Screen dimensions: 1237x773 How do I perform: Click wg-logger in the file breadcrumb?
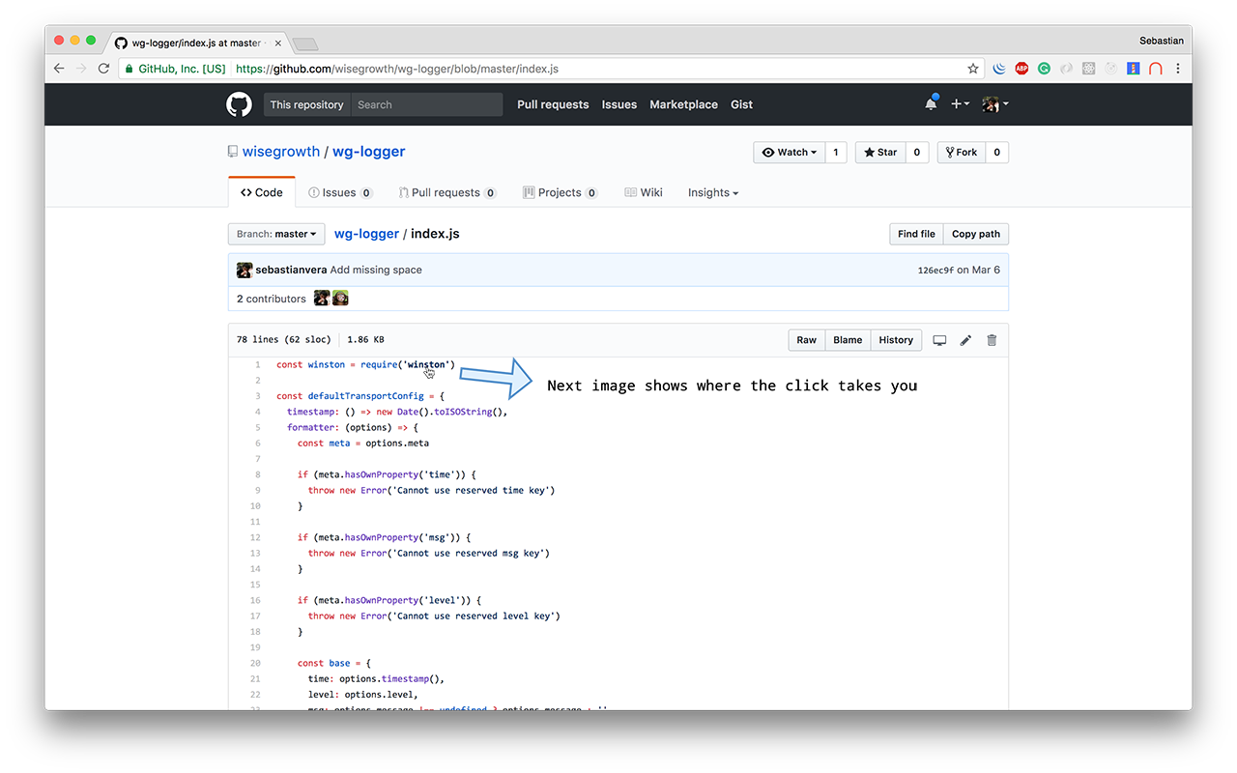point(366,234)
